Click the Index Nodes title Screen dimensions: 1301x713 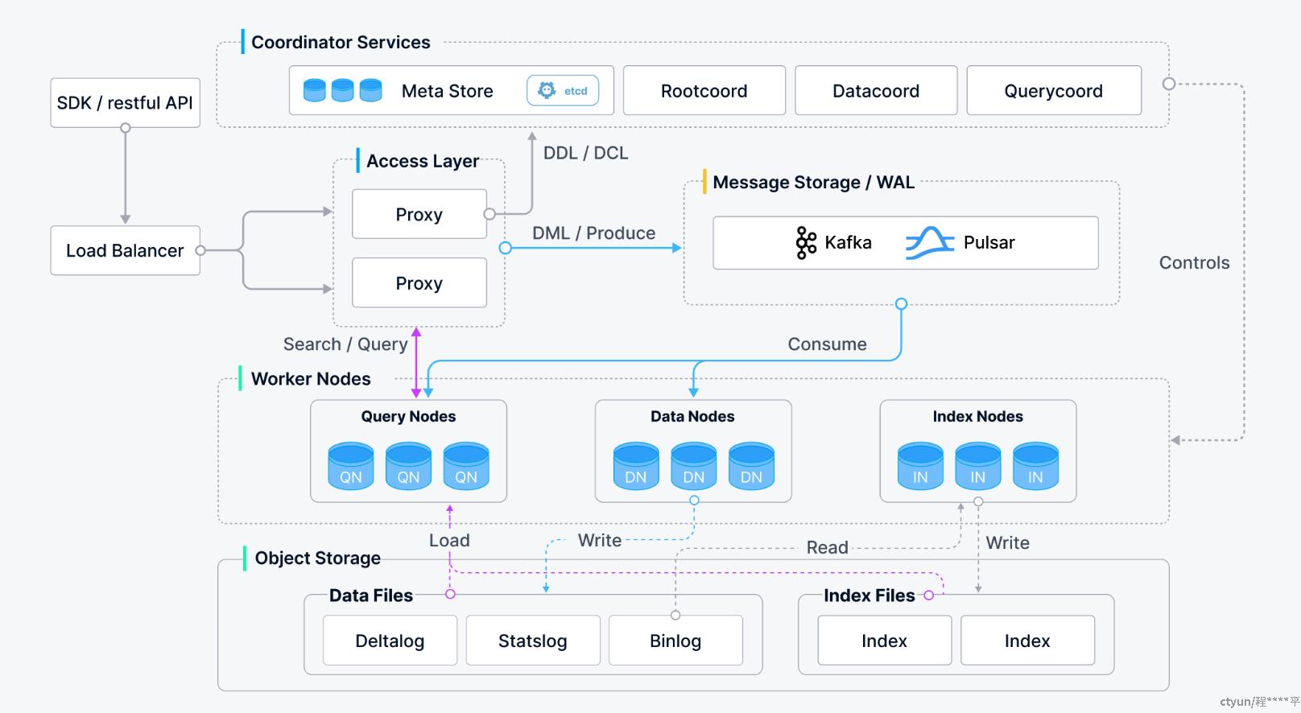[978, 416]
